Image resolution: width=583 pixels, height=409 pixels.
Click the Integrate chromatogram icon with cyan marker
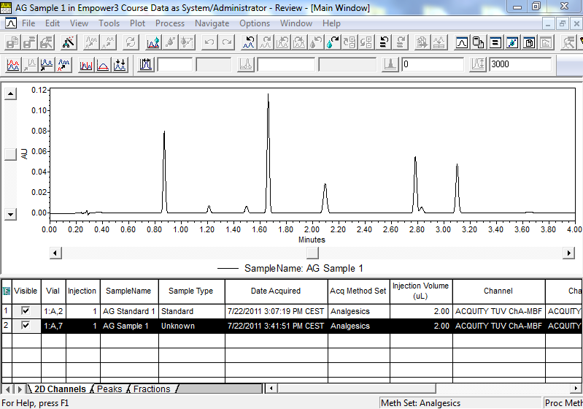point(153,42)
